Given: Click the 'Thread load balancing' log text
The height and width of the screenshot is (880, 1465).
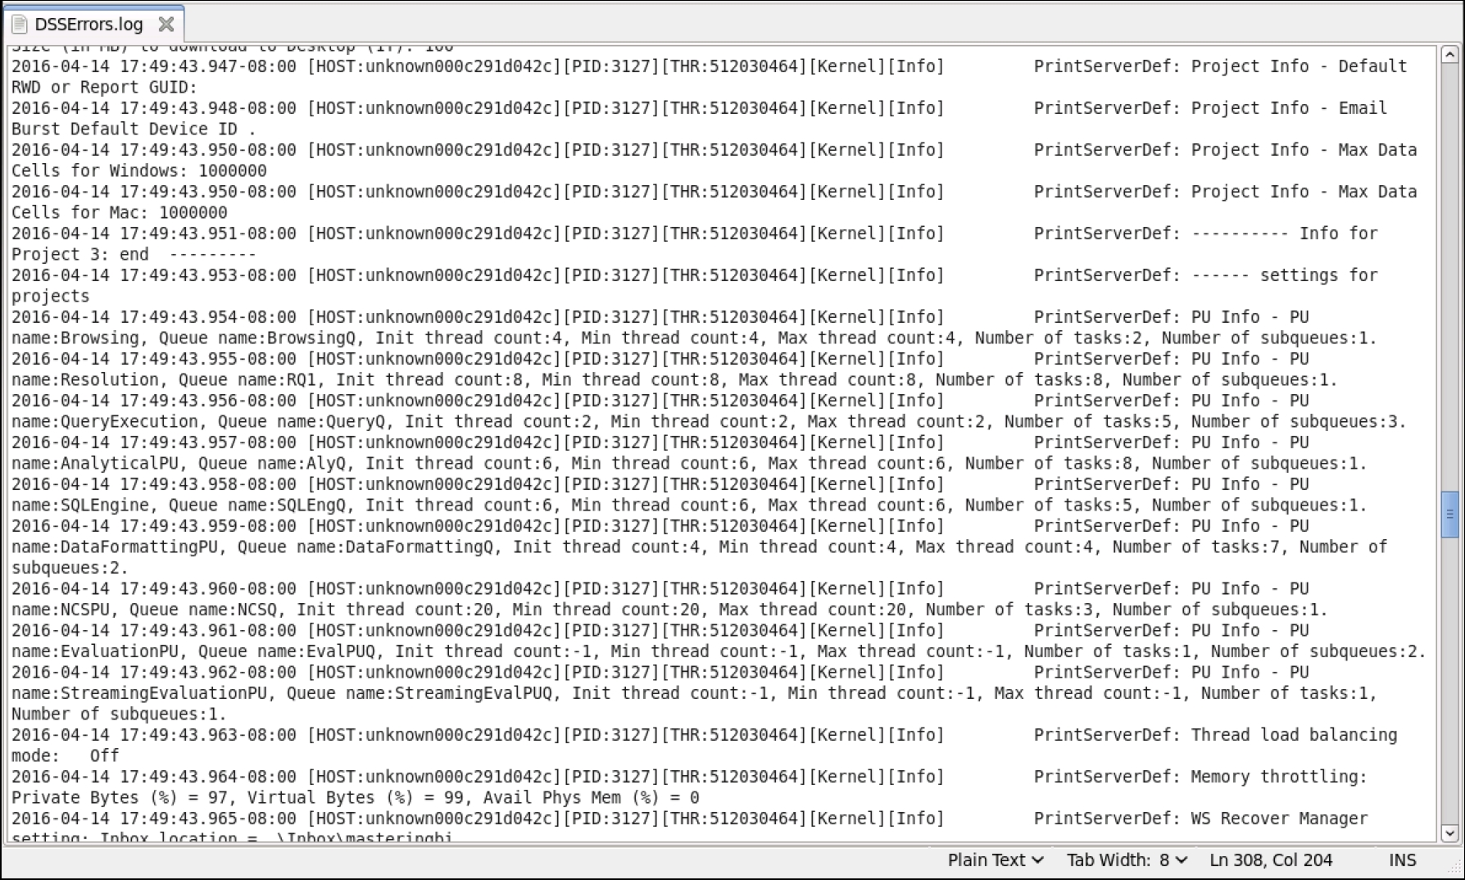Looking at the screenshot, I should coord(1294,735).
